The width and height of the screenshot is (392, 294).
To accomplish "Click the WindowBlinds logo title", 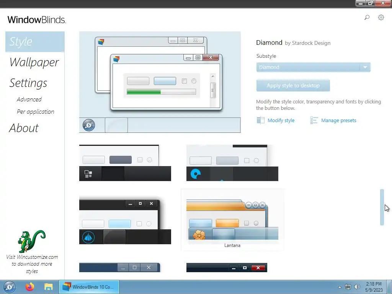I will (x=36, y=20).
